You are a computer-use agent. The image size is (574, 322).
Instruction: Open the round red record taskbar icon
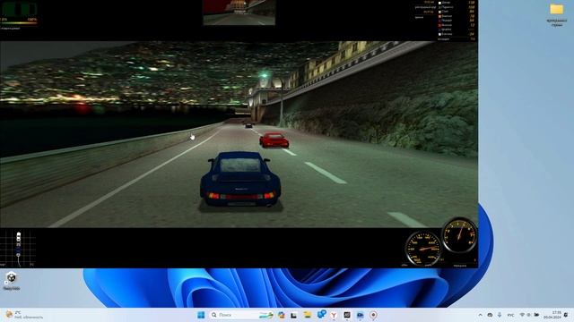click(373, 315)
